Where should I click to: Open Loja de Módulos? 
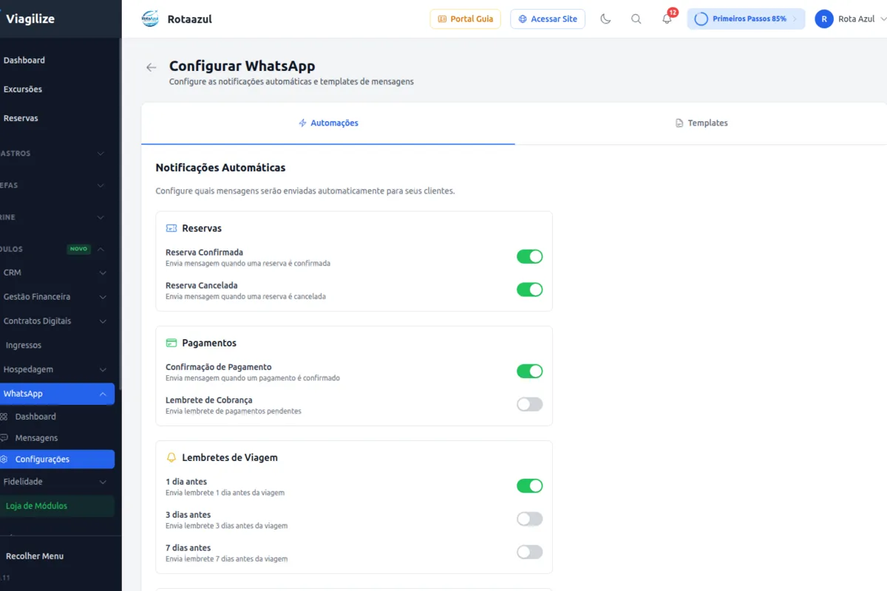(58, 506)
